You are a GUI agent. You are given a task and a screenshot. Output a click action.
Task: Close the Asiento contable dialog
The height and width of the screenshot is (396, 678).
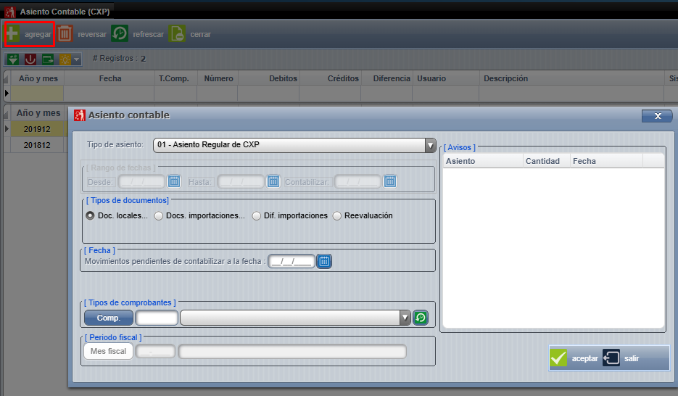pos(657,116)
